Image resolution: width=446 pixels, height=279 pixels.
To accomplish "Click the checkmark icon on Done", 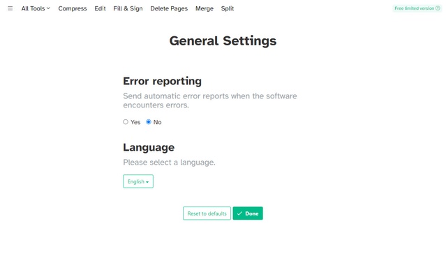I will click(239, 213).
